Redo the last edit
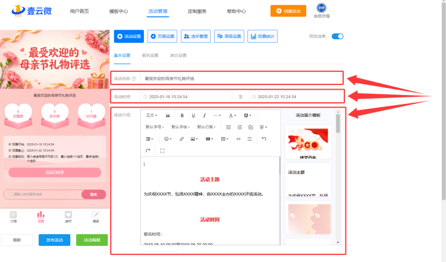Screen dimensions: 446x262 [148, 151]
